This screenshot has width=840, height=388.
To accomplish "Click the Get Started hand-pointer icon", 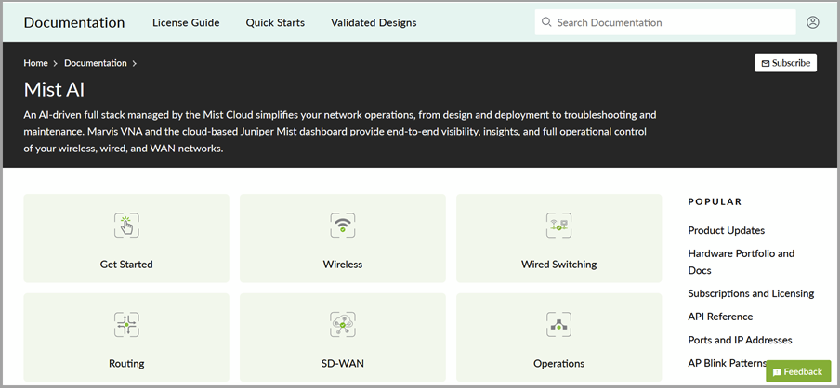I will [126, 226].
